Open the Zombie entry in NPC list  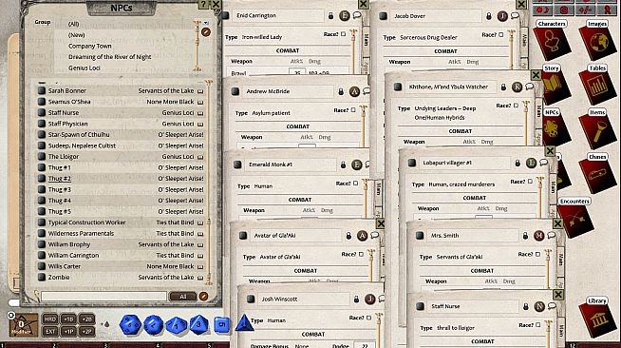122,278
